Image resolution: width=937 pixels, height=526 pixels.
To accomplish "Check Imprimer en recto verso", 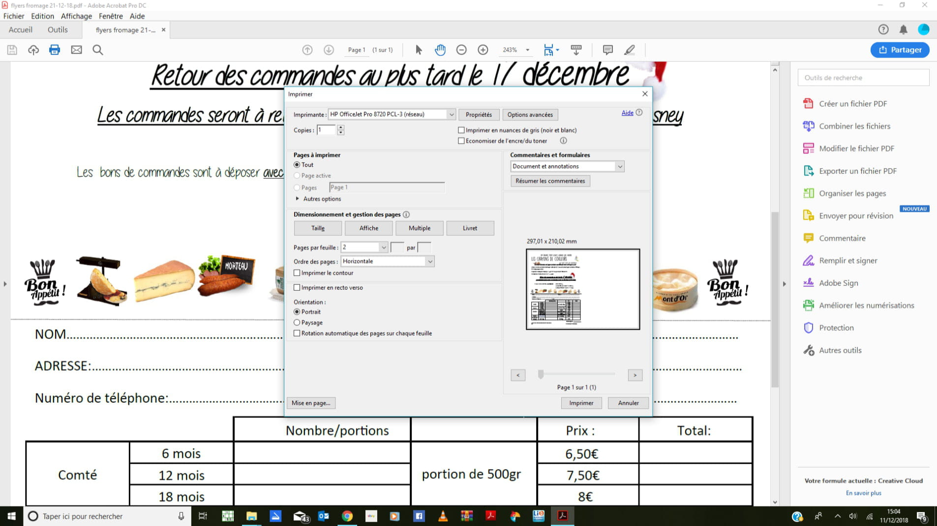I will 297,288.
